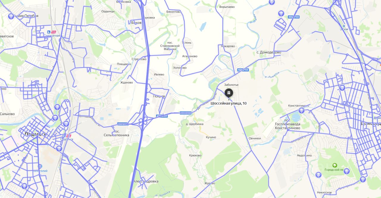Select the Кучино village label
Screen dimensions: 381x198
pos(211,137)
